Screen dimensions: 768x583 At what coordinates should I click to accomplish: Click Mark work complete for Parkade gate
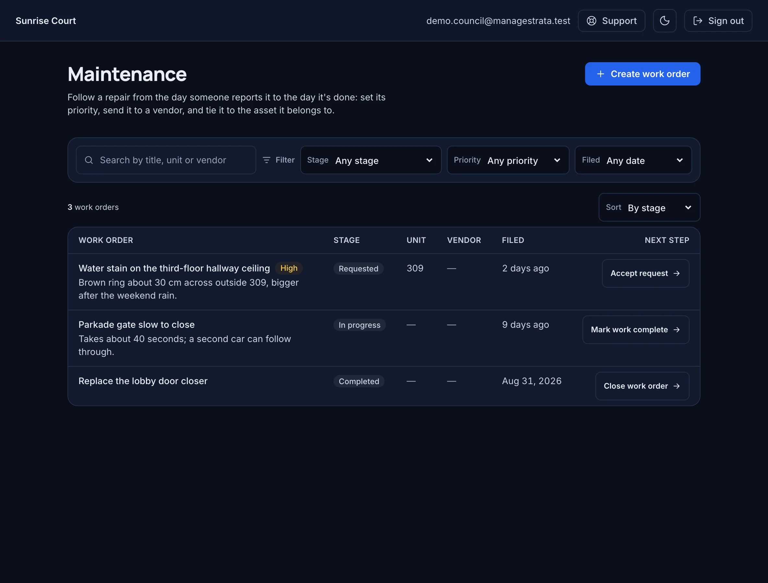(x=636, y=330)
